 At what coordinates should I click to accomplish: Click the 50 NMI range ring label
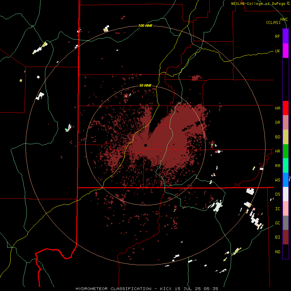(x=145, y=85)
